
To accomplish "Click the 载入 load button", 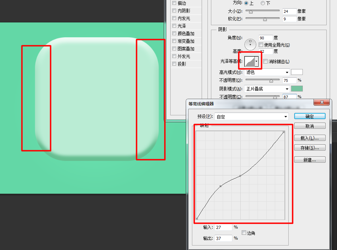I will (x=309, y=138).
